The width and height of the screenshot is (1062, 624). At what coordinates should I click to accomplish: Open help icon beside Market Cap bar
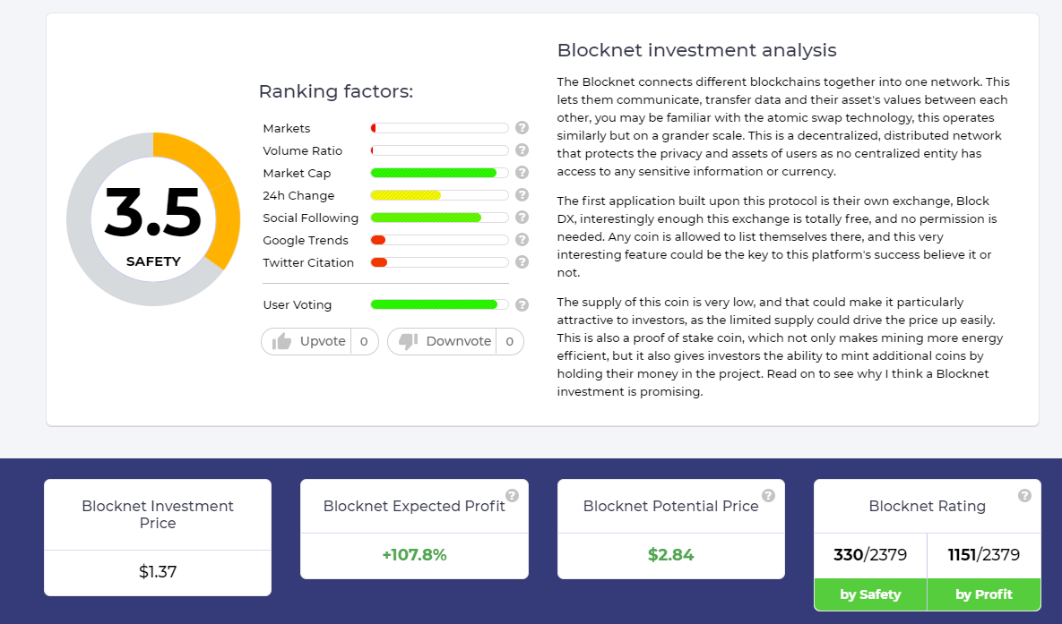tap(522, 173)
